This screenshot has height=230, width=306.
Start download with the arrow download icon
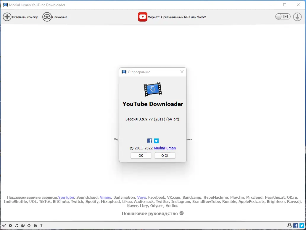coord(297,17)
